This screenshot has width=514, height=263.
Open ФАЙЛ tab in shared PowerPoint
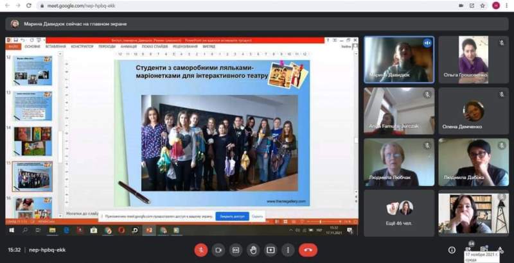[x=13, y=47]
